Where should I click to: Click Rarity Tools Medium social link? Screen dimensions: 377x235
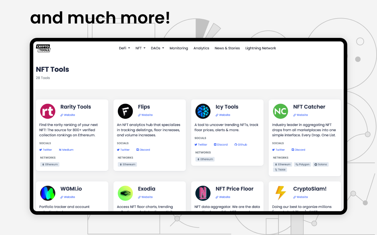(x=66, y=150)
